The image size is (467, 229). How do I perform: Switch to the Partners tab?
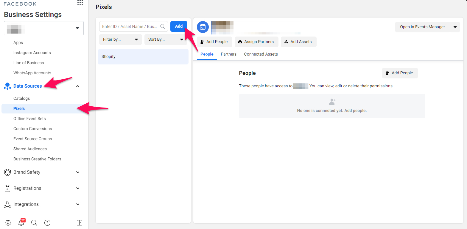pyautogui.click(x=228, y=54)
